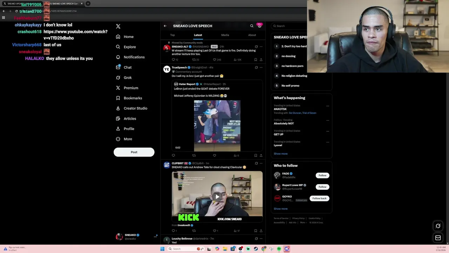The image size is (449, 253).
Task: Go to Bookmarks in the sidebar
Action: 129,98
